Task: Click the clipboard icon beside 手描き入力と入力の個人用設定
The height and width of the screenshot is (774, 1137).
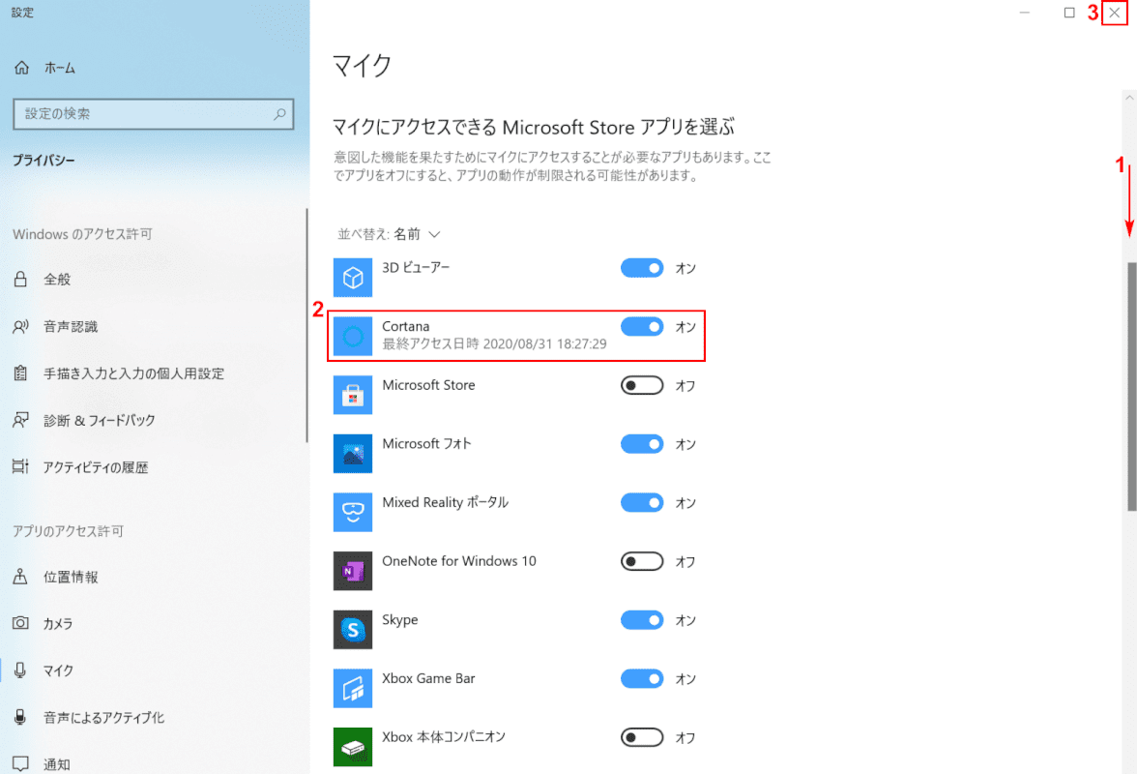Action: [20, 372]
